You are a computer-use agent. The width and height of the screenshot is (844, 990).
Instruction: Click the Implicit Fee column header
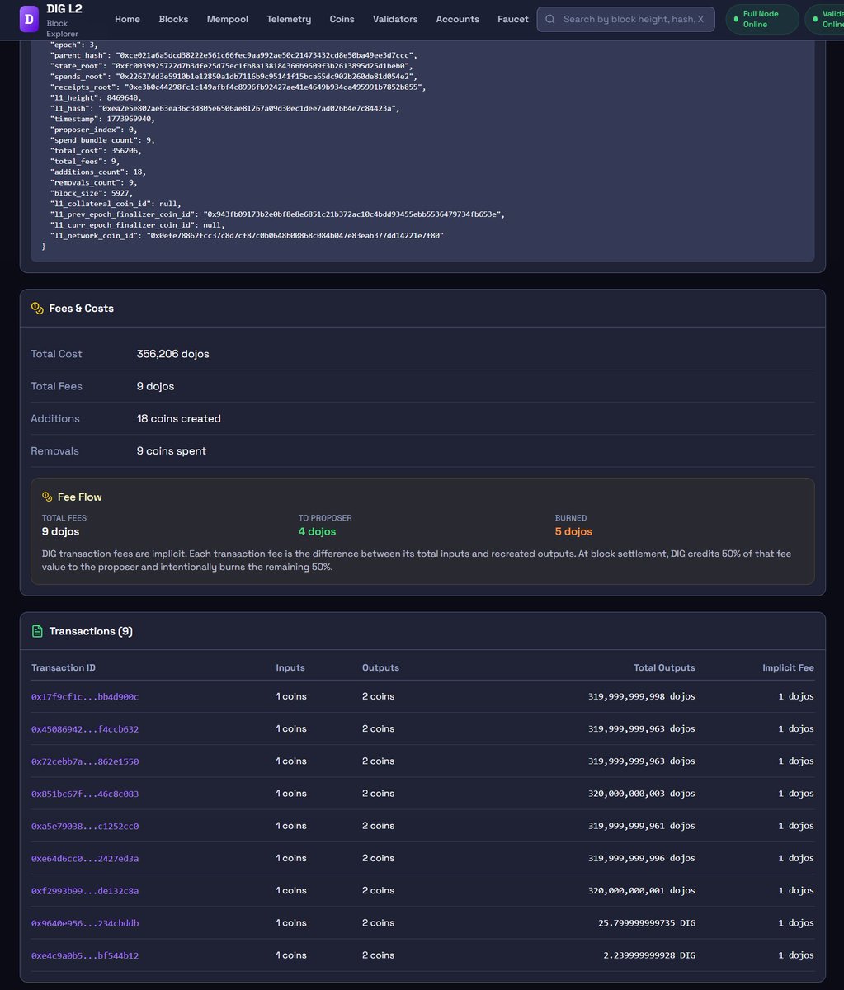click(x=788, y=667)
